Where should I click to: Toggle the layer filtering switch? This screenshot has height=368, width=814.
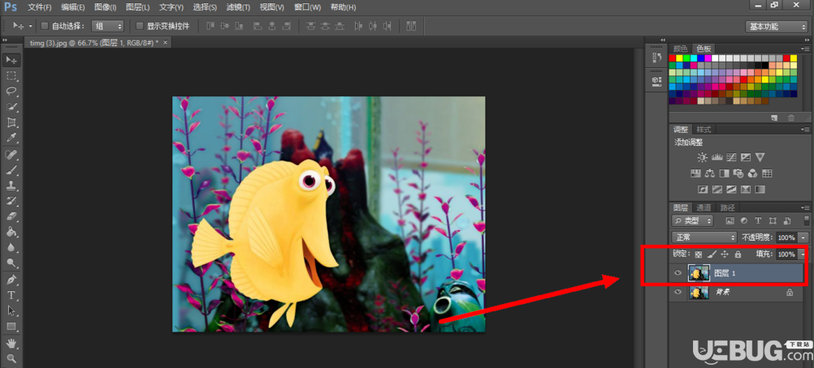tap(806, 220)
